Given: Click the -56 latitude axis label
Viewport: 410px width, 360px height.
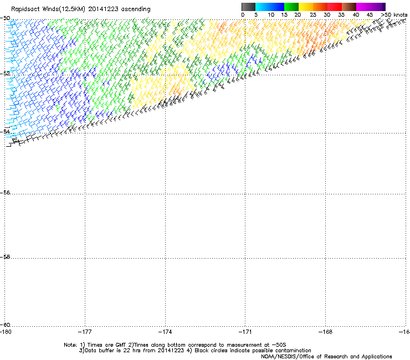Looking at the screenshot, I should coord(5,192).
